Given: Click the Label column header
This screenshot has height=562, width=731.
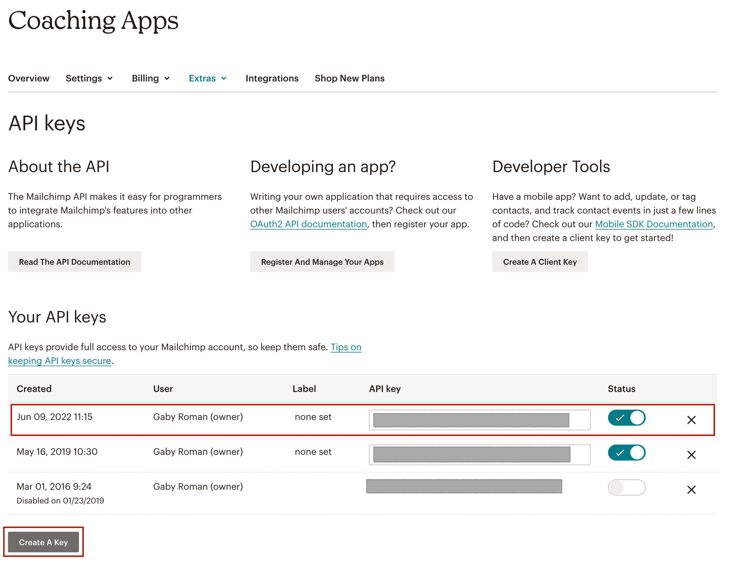Looking at the screenshot, I should [304, 389].
